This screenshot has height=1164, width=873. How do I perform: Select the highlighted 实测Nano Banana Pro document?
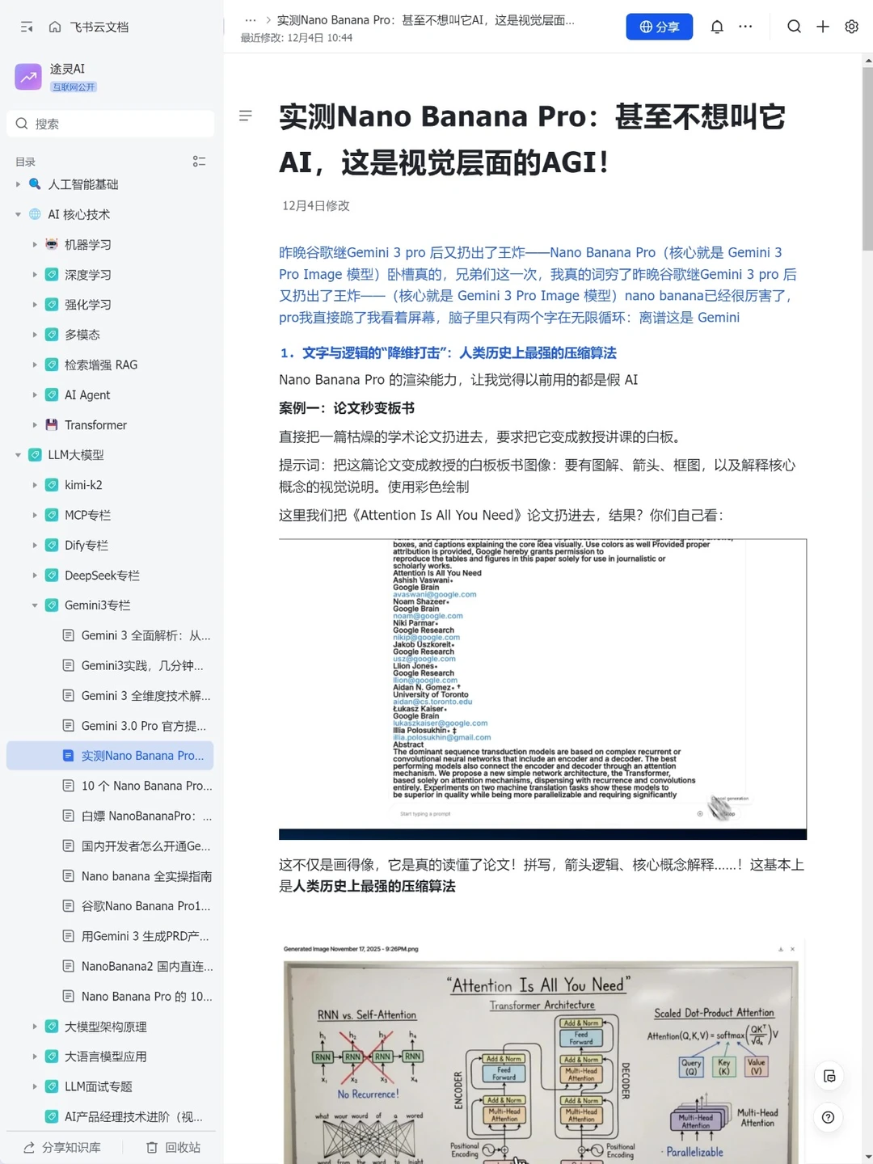coord(110,756)
